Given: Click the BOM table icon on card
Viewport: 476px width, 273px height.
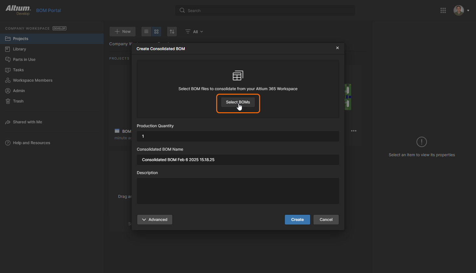Looking at the screenshot, I should click(x=117, y=131).
